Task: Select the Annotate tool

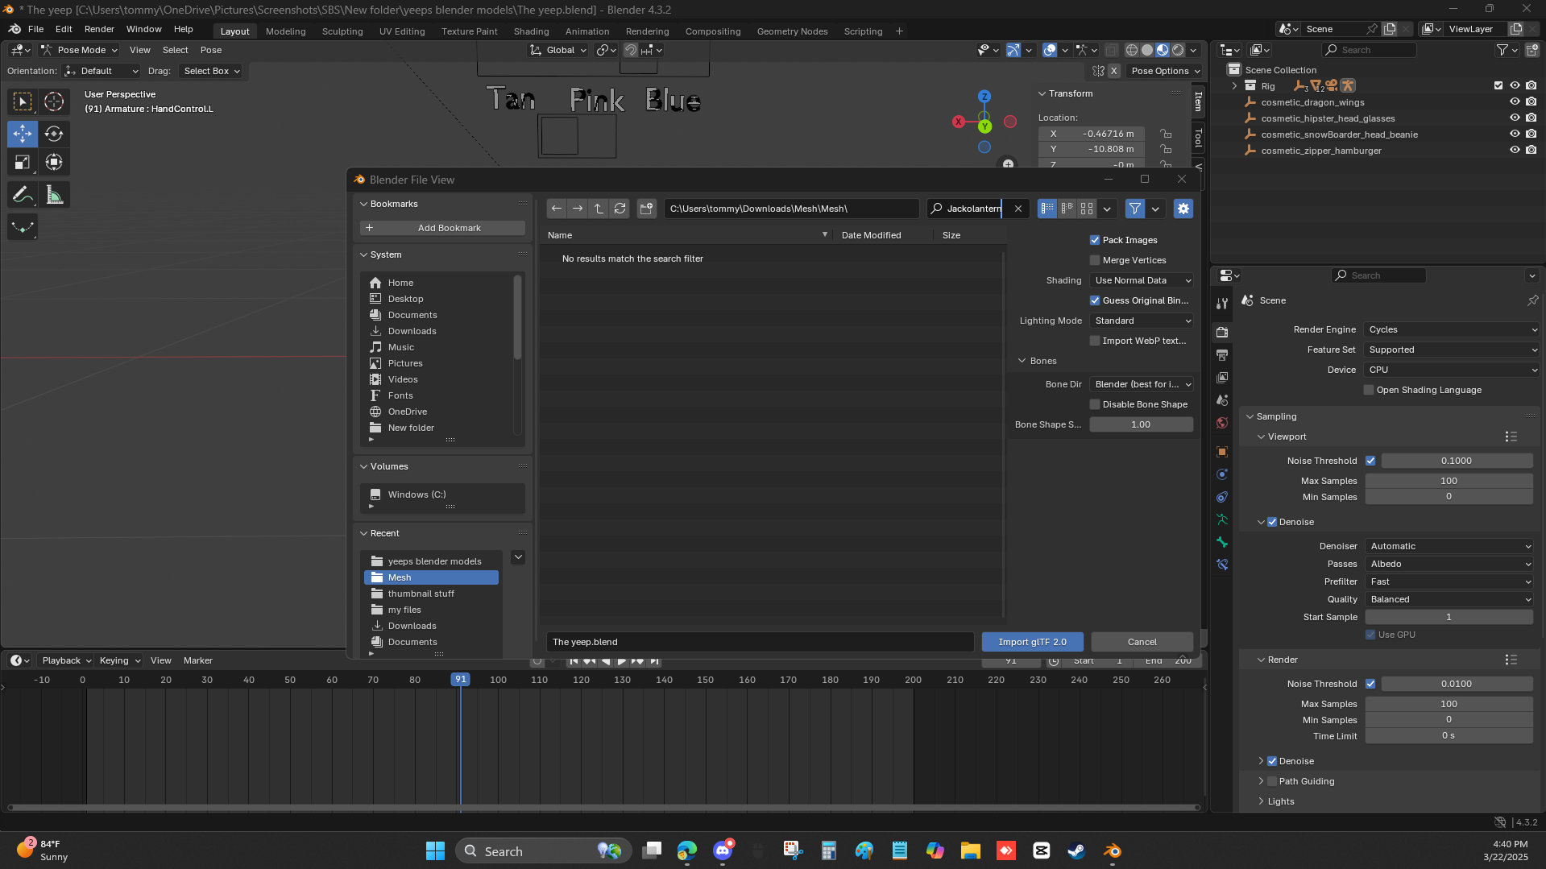Action: coord(23,195)
